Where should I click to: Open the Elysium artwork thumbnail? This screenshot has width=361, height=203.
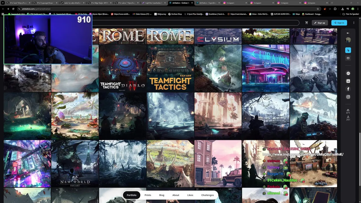218,36
